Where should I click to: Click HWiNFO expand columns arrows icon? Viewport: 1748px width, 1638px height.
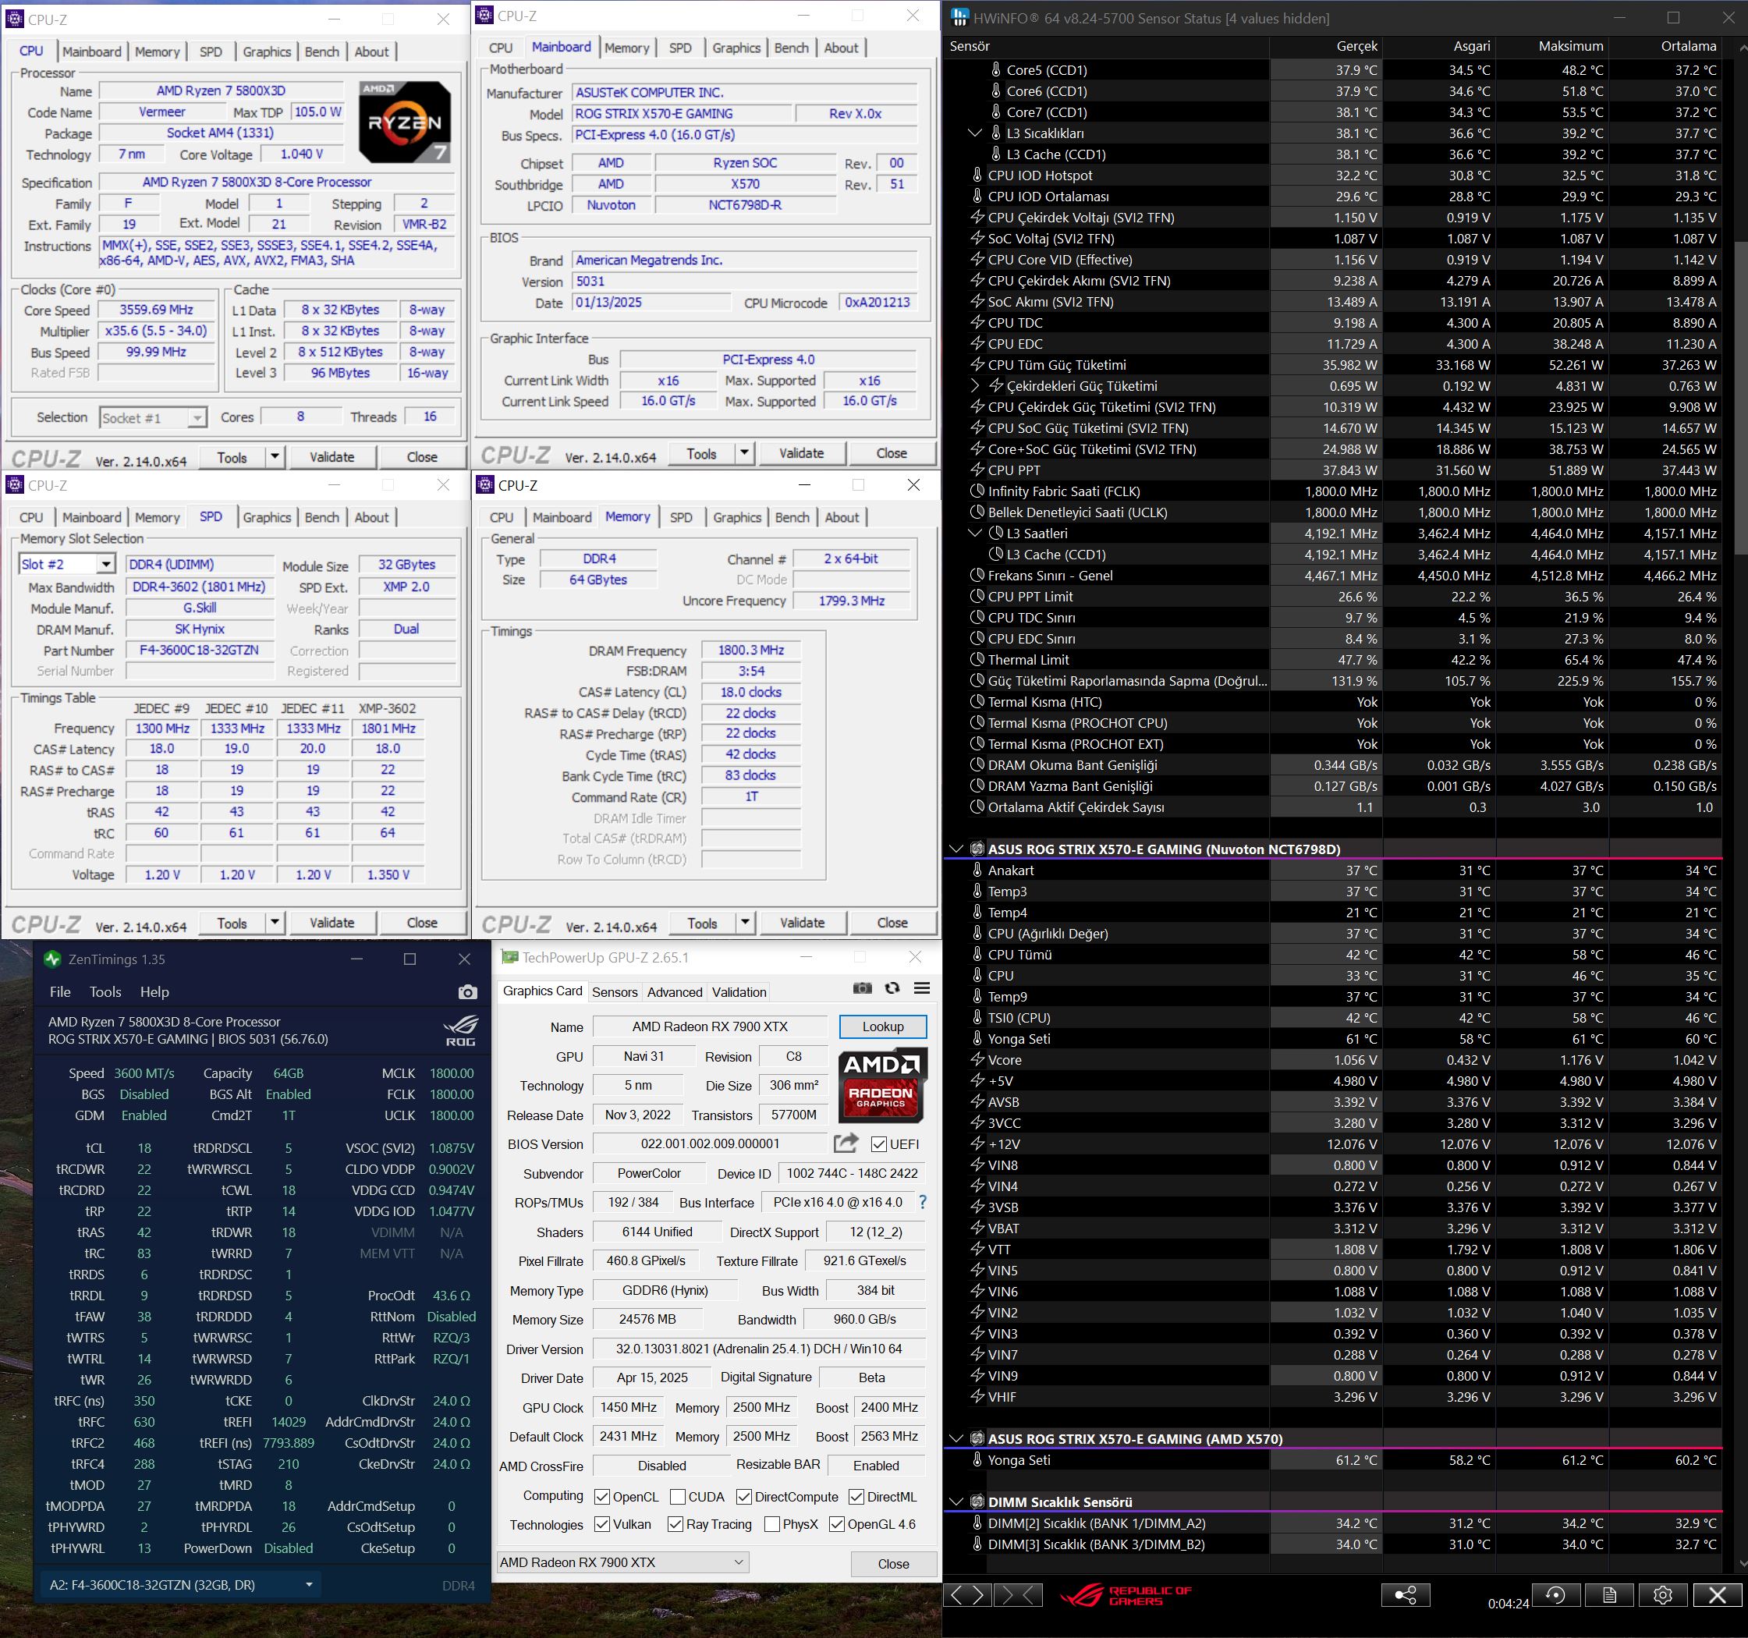coord(967,1595)
